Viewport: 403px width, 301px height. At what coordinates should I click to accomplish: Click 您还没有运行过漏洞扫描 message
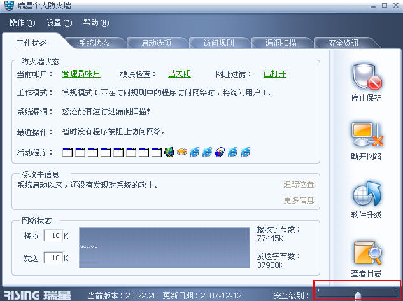[106, 111]
